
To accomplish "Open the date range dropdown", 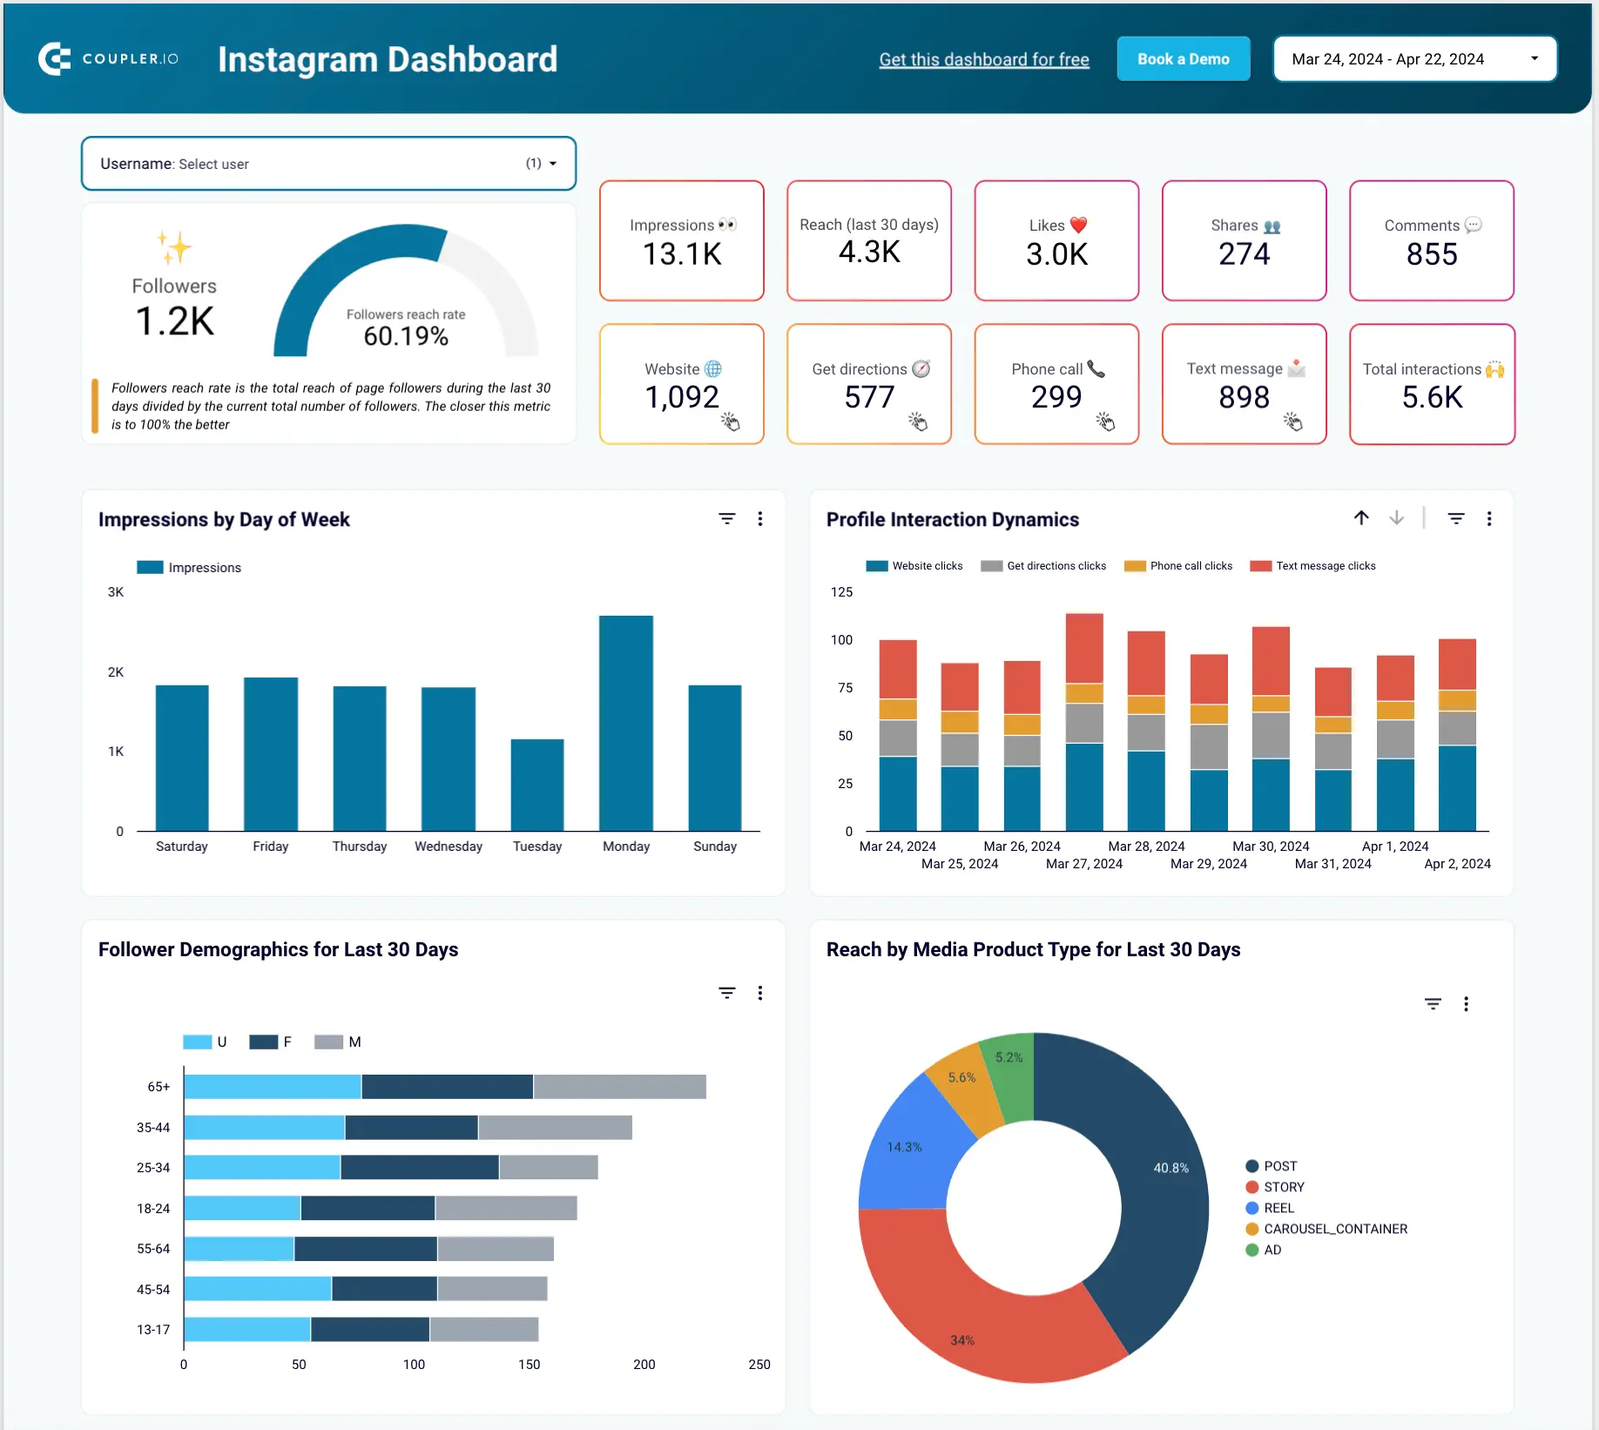I will 1414,59.
